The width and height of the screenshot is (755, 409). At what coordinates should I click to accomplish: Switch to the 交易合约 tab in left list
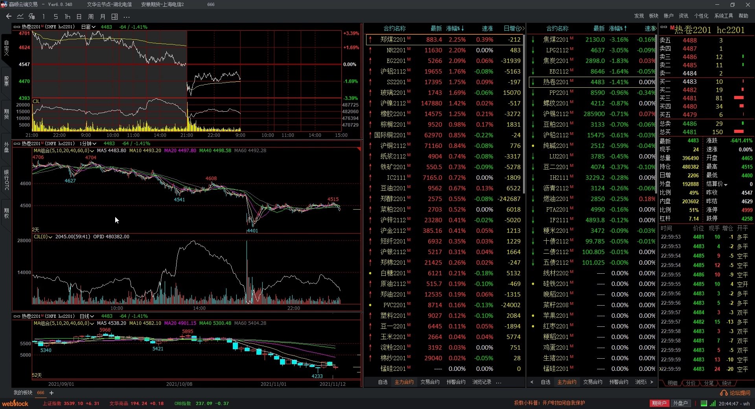click(430, 382)
